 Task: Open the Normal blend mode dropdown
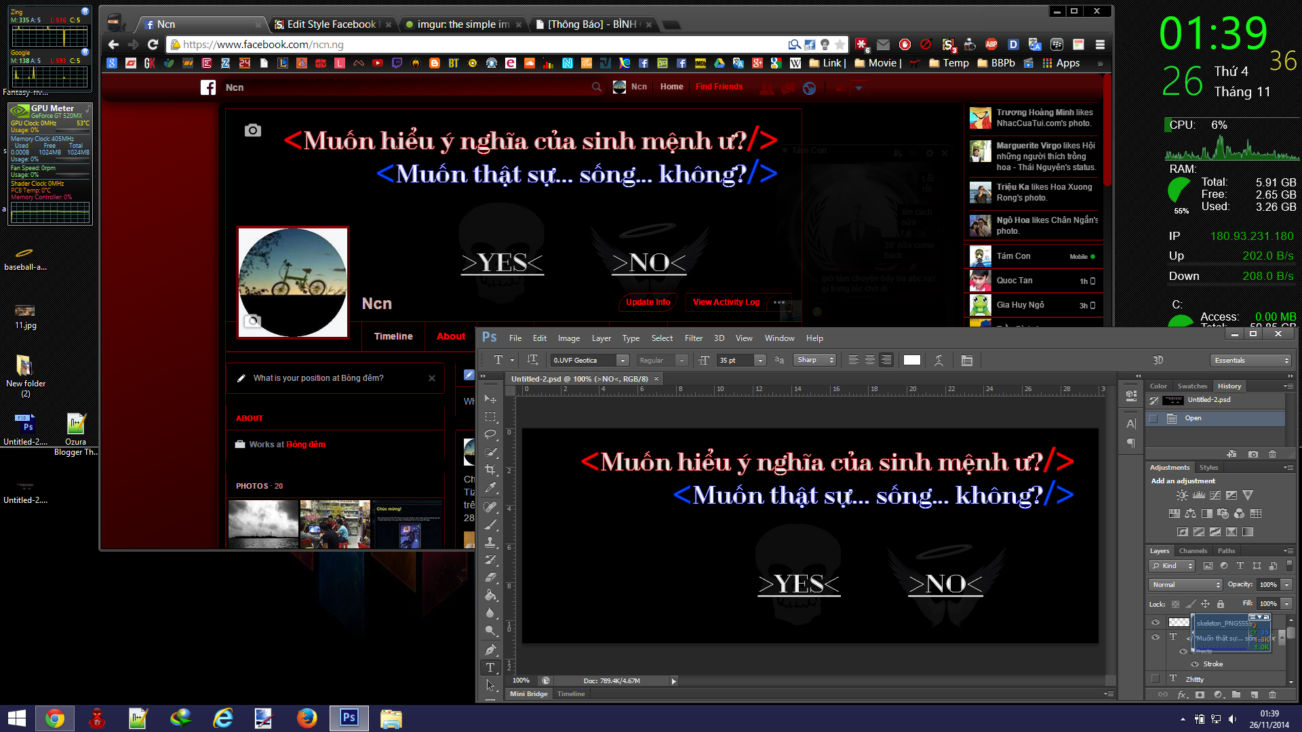click(x=1185, y=584)
